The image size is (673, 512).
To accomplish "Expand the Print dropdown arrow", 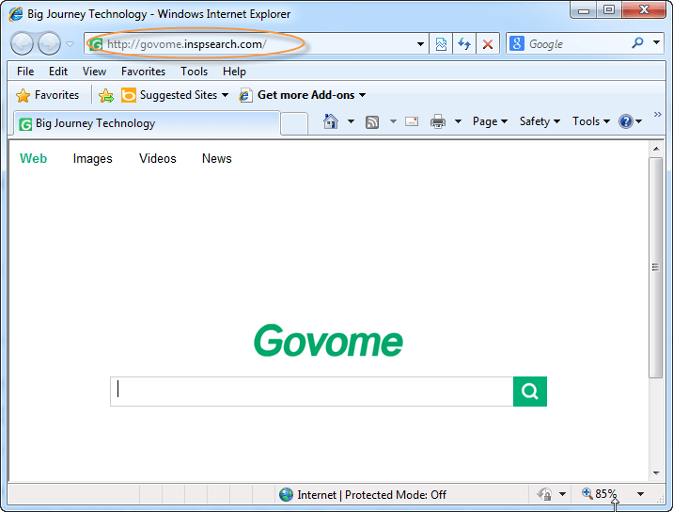I will [x=458, y=121].
